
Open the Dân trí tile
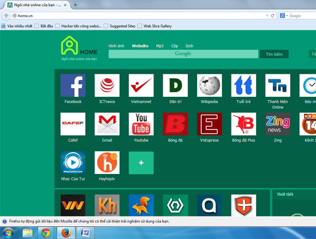click(x=175, y=85)
